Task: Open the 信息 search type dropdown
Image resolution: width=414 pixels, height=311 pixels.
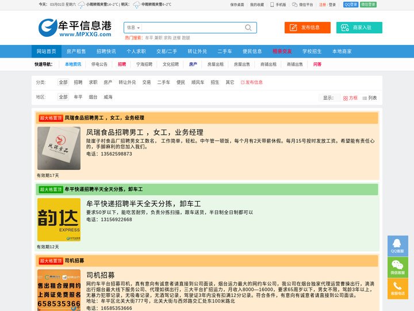Action: pyautogui.click(x=133, y=28)
